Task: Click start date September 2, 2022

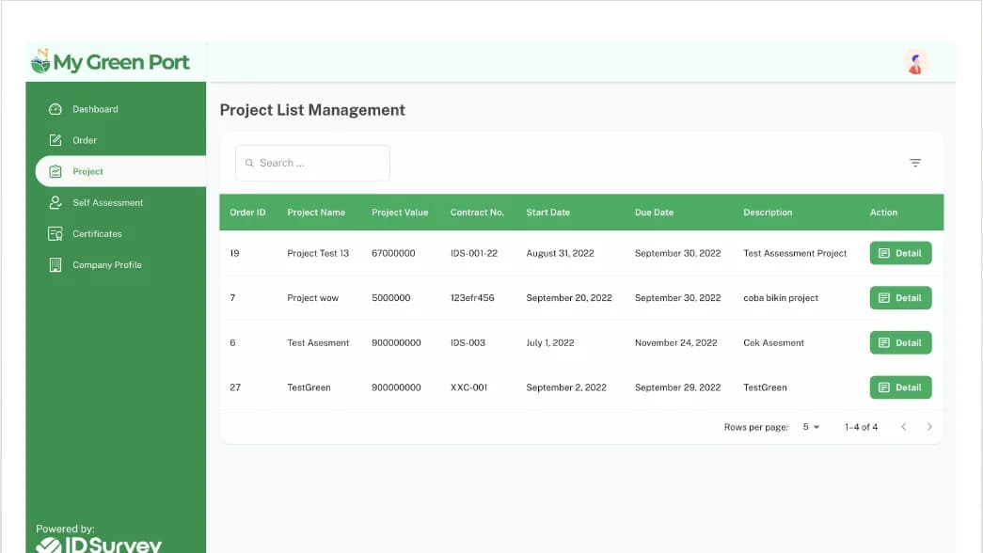Action: pos(566,387)
